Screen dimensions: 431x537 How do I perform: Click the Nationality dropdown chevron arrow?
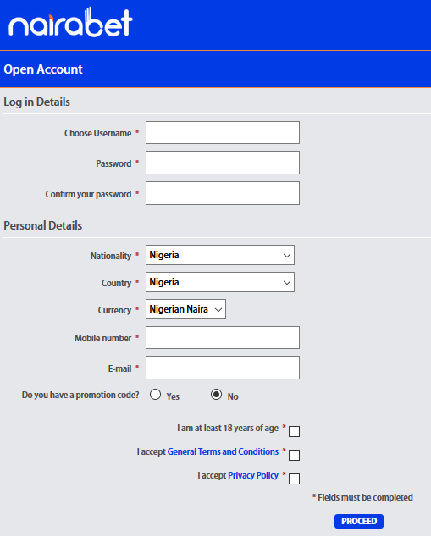287,256
